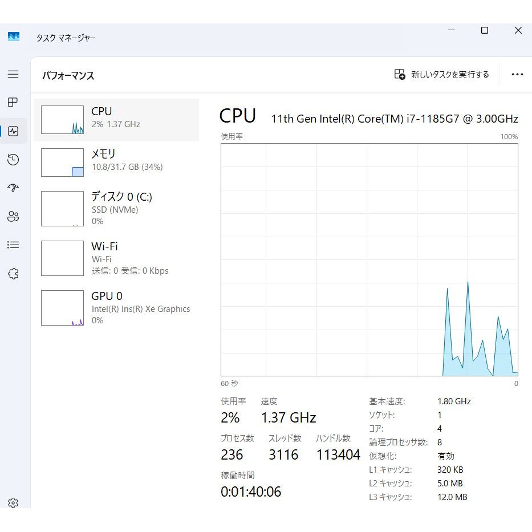Image resolution: width=532 pixels, height=532 pixels.
Task: Open the Services page puzzle icon
Action: coord(13,274)
